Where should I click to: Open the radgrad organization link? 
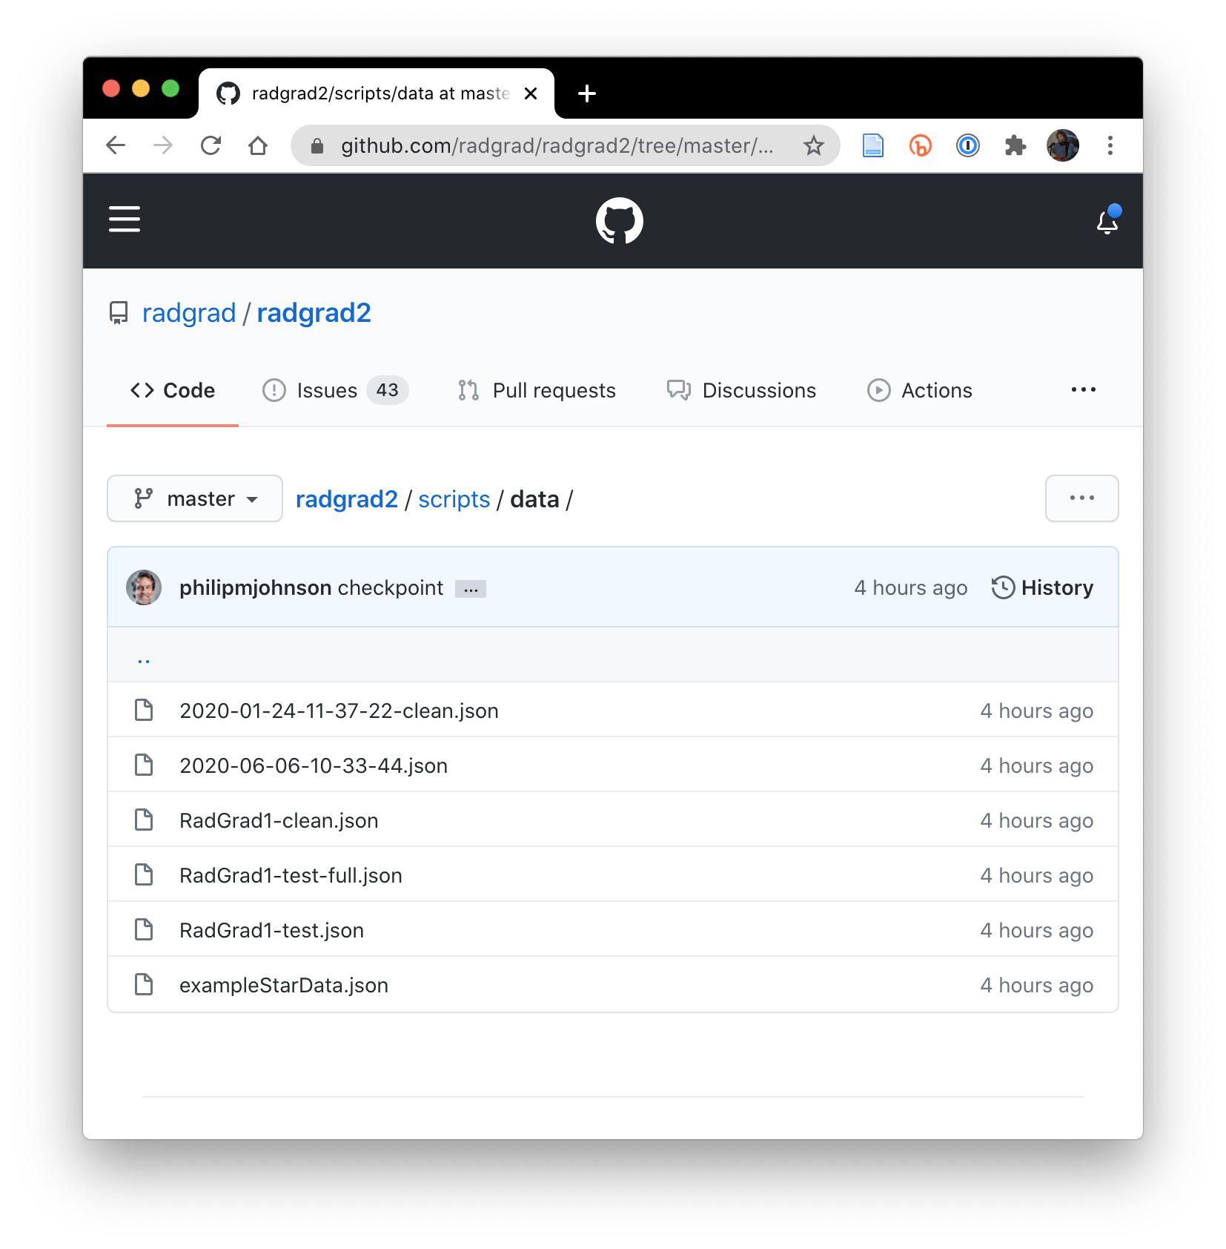(189, 313)
